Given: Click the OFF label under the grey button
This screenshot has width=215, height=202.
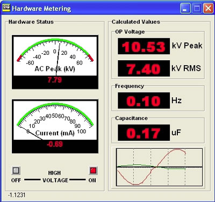Looking at the screenshot, I should point(16,181).
